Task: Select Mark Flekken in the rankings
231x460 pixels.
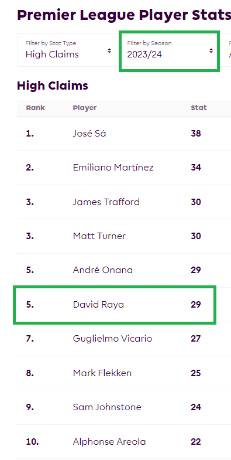Action: (x=102, y=373)
